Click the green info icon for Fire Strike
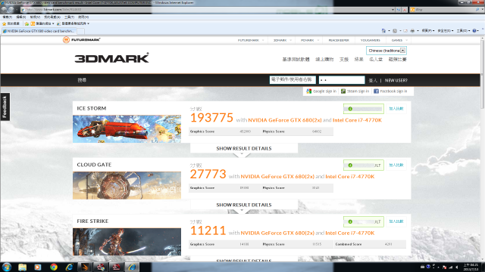The image size is (485, 272). click(350, 221)
